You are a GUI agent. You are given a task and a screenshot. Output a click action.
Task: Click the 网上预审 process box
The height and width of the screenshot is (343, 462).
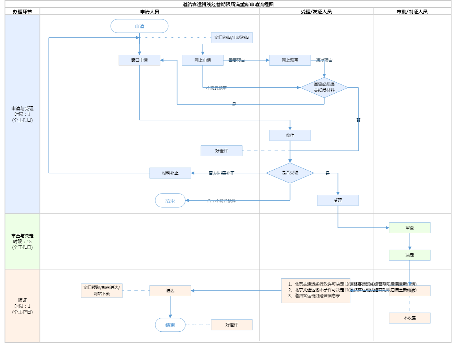pyautogui.click(x=290, y=60)
